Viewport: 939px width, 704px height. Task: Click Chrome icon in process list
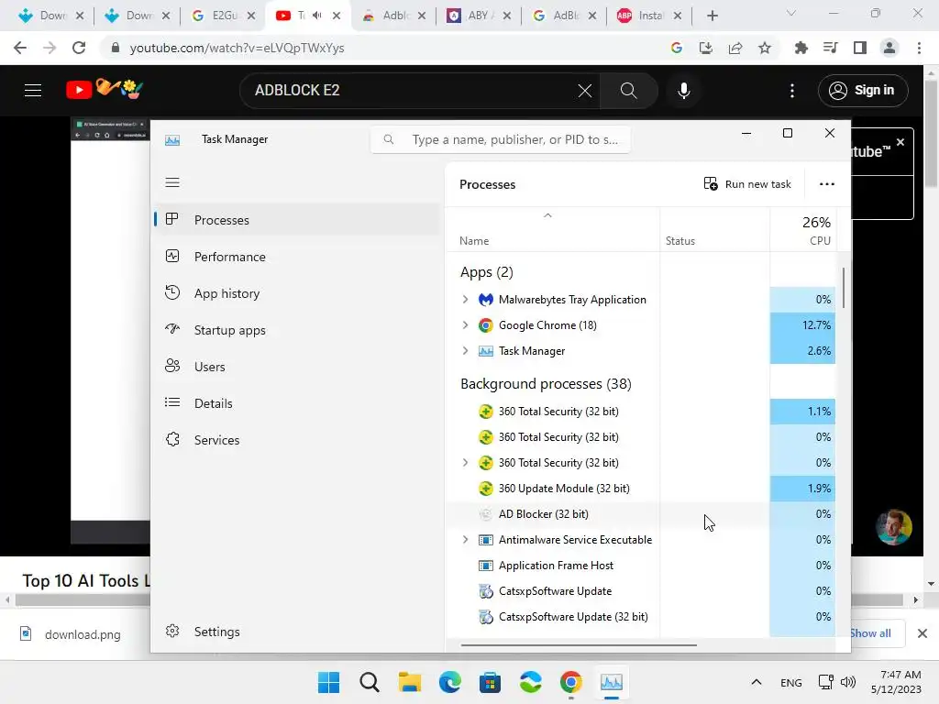click(486, 325)
